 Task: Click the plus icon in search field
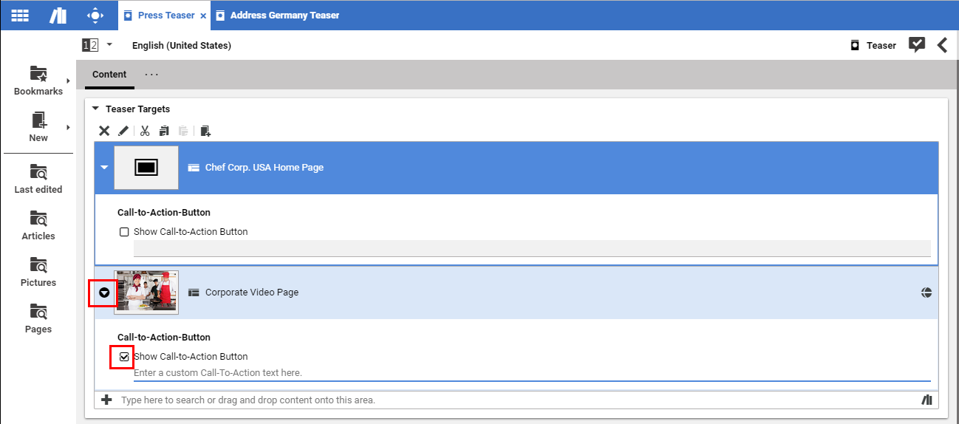click(x=106, y=400)
